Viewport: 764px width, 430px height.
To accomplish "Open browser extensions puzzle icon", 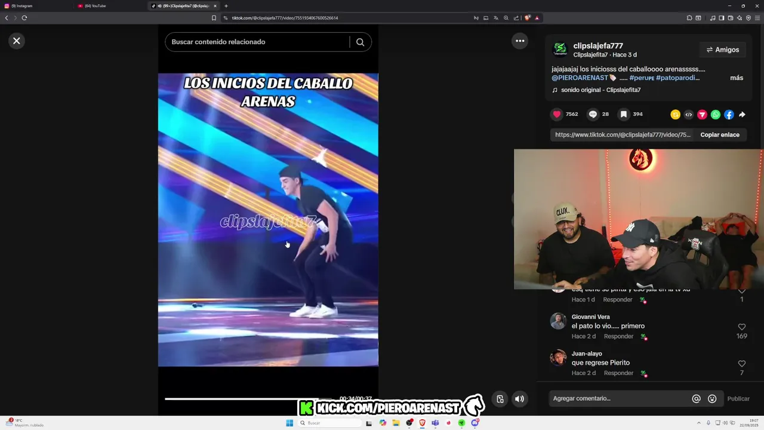I will 689,18.
